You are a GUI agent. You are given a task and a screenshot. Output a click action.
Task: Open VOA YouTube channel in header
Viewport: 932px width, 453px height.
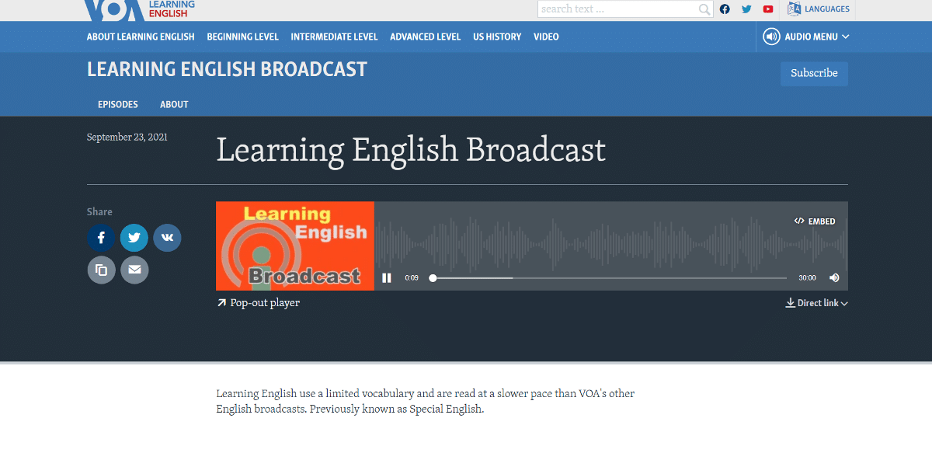click(x=768, y=9)
